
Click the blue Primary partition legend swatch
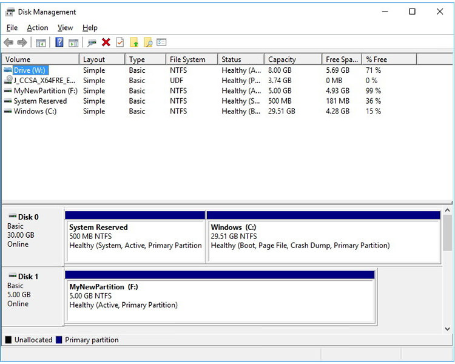pos(59,340)
